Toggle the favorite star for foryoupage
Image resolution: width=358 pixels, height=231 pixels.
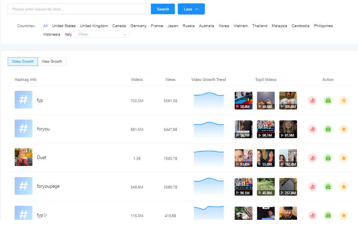click(x=344, y=187)
